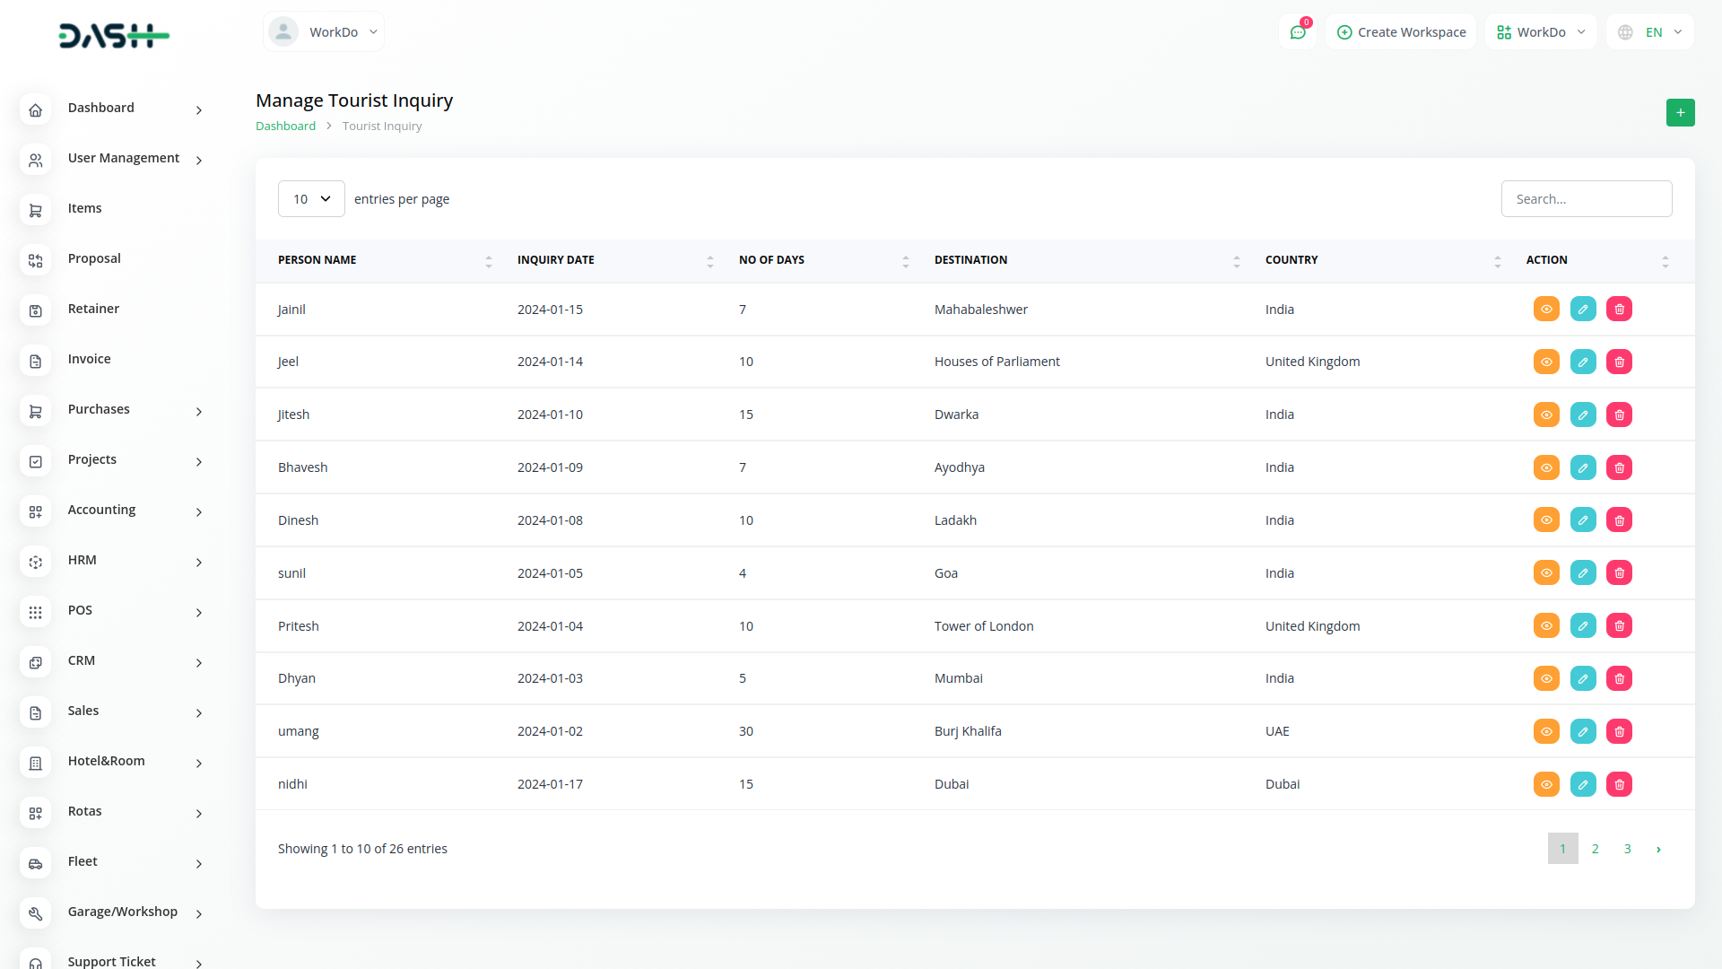Image resolution: width=1722 pixels, height=969 pixels.
Task: View nidhi's Dubai inquiry details
Action: pyautogui.click(x=1546, y=785)
